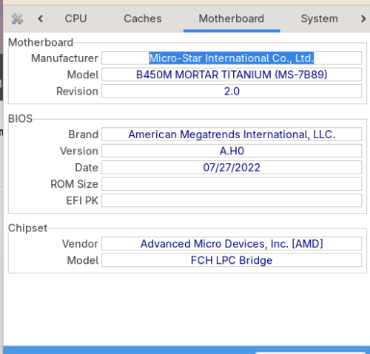The image size is (370, 354).
Task: Select the Chipset Vendor AMD field
Action: pos(232,244)
